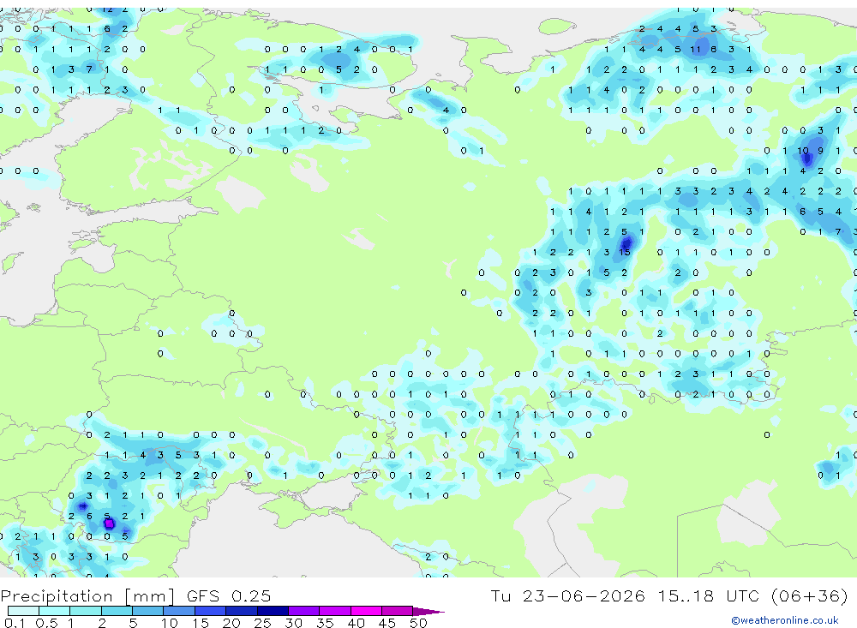Image resolution: width=857 pixels, height=628 pixels.
Task: Click the magenta-purple precipitation hotspot on the map
Action: click(110, 523)
